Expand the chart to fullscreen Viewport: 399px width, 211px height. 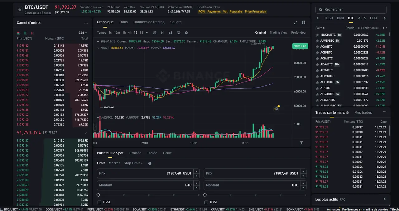click(296, 22)
